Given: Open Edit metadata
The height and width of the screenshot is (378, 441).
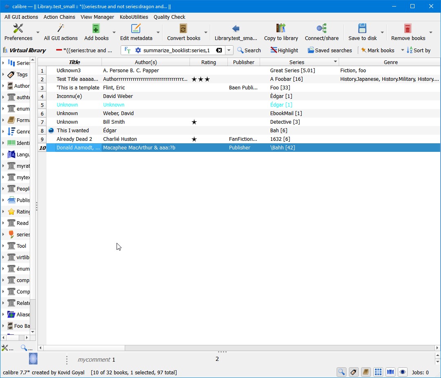Looking at the screenshot, I should [136, 32].
